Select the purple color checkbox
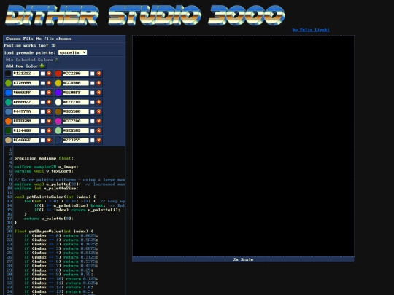Viewport: 394px width, 295px height. pyautogui.click(x=92, y=93)
